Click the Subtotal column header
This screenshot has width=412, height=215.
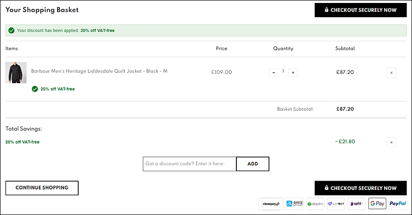pyautogui.click(x=345, y=48)
